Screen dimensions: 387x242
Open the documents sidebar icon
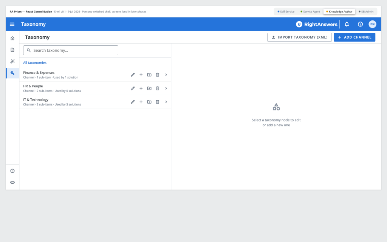(12, 50)
